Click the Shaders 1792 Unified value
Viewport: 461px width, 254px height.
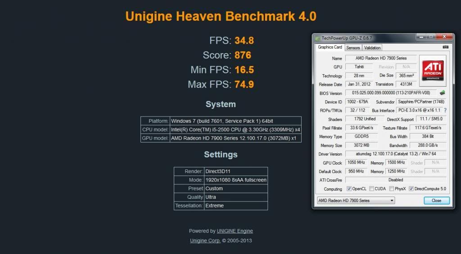tap(365, 119)
